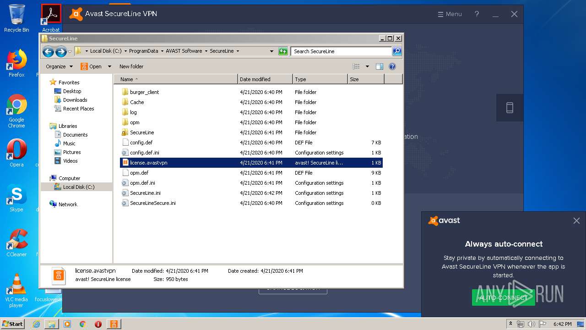
Task: Click the address bar refresh icon
Action: (x=283, y=51)
